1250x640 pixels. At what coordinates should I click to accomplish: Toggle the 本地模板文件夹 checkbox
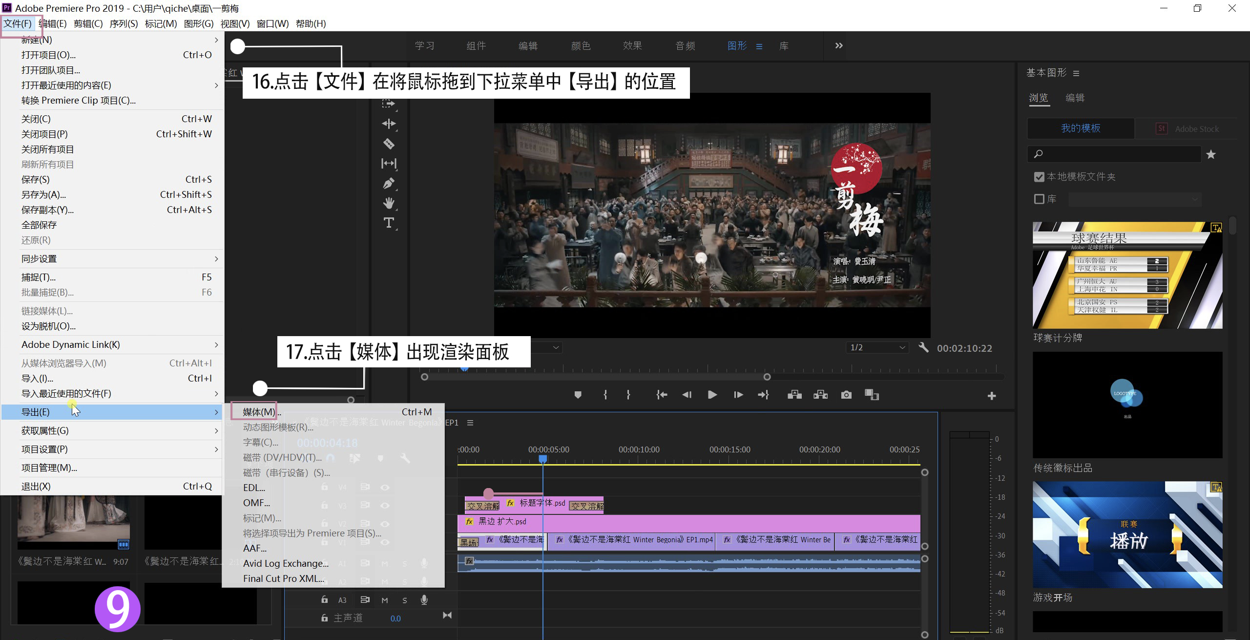click(1040, 177)
